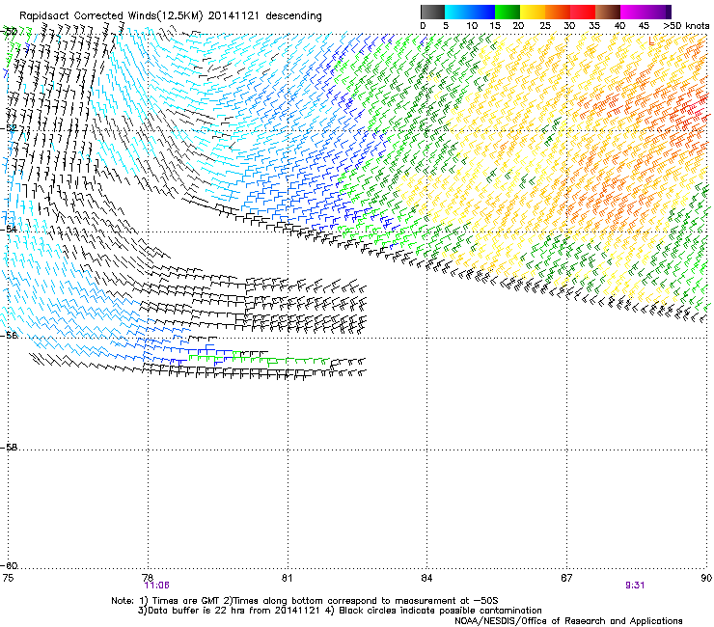Click the blue 10-15 knots legend color
The height and width of the screenshot is (627, 714).
[482, 12]
